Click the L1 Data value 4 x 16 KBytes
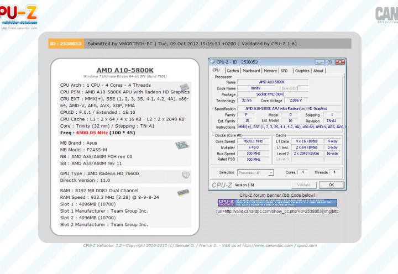The width and height of the screenshot is (398, 274). pos(307,141)
